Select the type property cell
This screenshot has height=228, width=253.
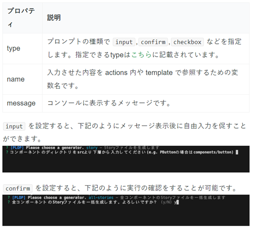[22, 49]
